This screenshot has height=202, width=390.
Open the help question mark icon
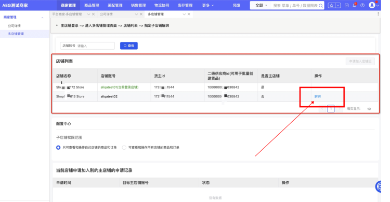362,6
